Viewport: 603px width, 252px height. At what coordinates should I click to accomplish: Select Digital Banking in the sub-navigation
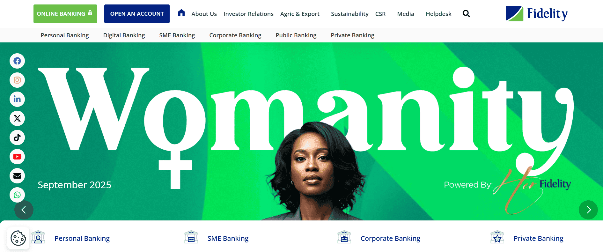click(124, 35)
